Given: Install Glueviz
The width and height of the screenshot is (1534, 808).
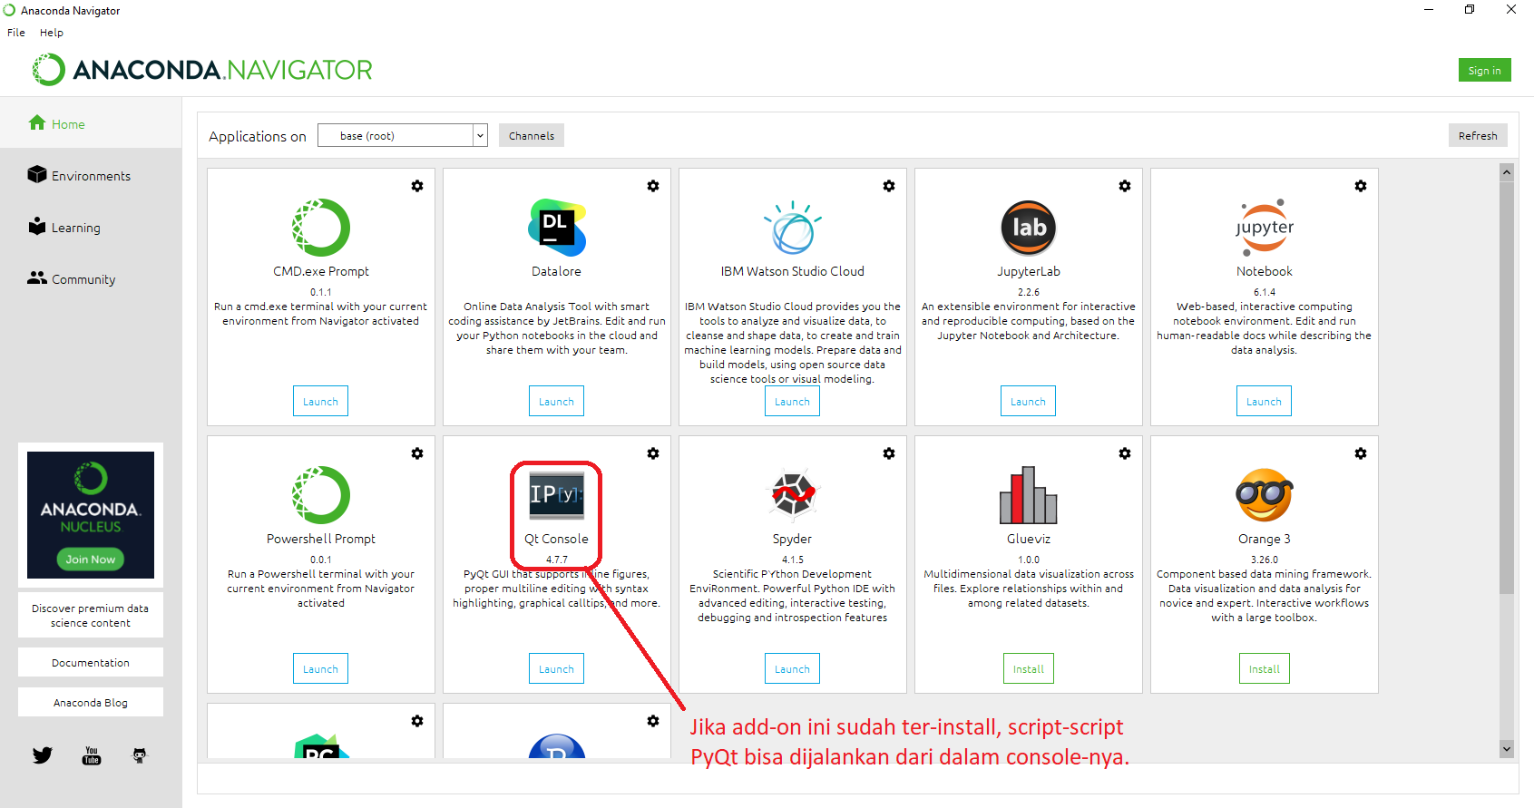Looking at the screenshot, I should coord(1029,668).
